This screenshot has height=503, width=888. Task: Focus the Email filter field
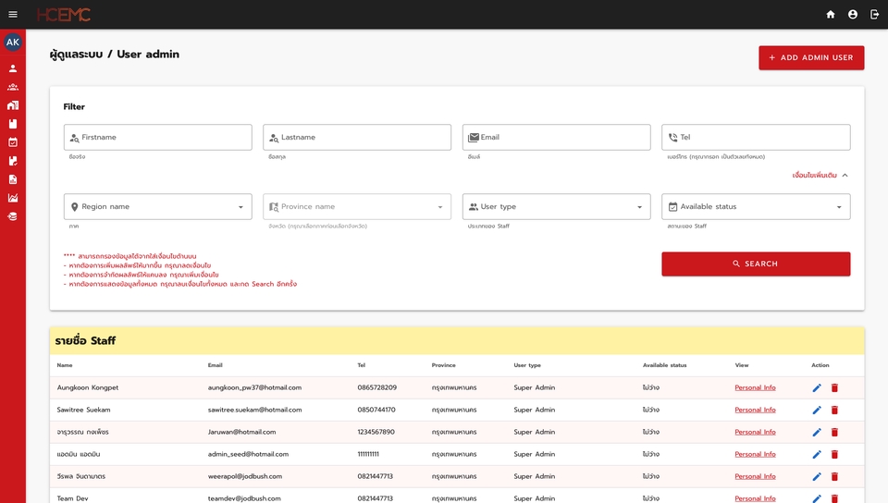556,137
